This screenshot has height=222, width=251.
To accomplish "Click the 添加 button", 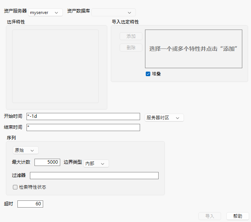I will point(131,36).
